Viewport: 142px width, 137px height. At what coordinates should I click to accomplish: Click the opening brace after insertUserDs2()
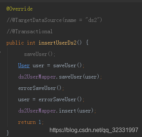[87, 43]
